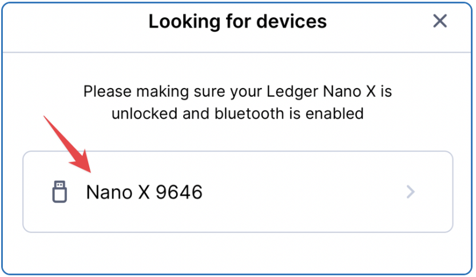Click the tip of the red arrow
Viewport: 476px width, 277px height.
tap(90, 171)
